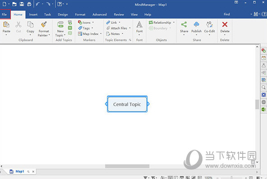This screenshot has width=267, height=179.
Task: Switch to the Design tab
Action: pos(63,14)
